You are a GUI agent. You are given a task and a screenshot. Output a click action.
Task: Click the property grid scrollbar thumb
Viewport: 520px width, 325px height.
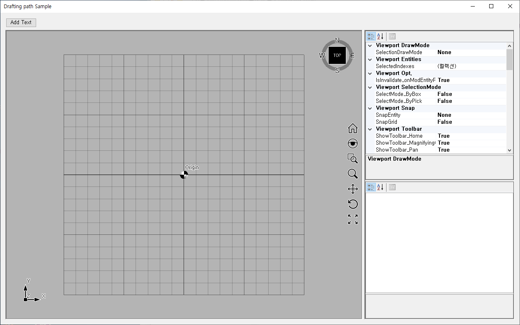(510, 59)
